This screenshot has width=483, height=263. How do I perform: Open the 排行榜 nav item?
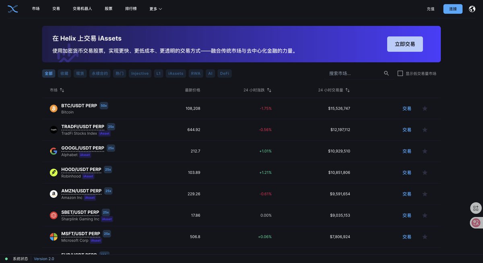pyautogui.click(x=131, y=9)
